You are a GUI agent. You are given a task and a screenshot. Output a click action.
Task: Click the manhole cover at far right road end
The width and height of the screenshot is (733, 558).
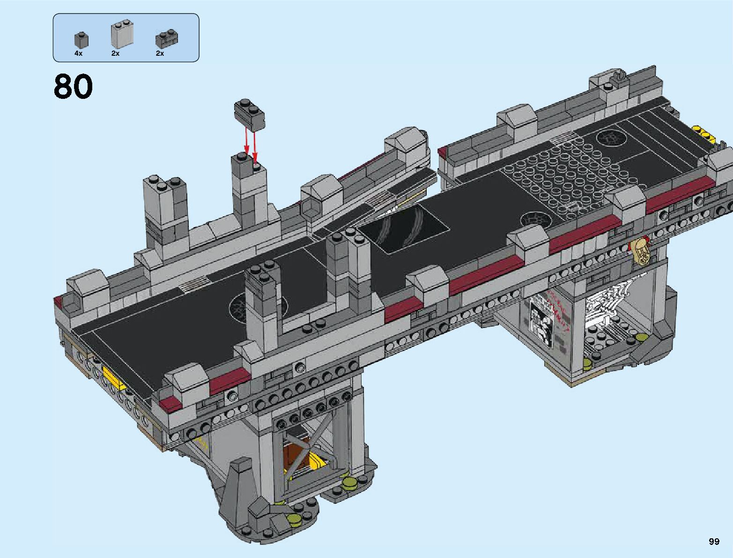611,138
